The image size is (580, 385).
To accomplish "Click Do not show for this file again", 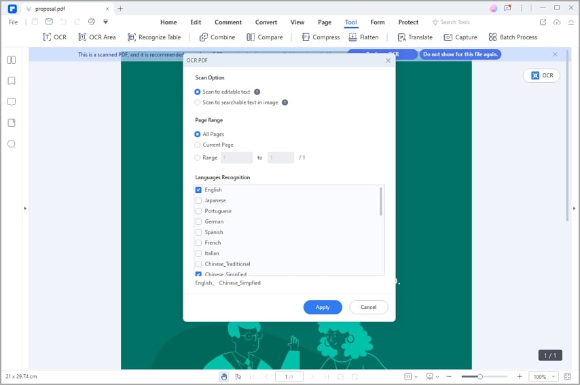I will pyautogui.click(x=460, y=54).
